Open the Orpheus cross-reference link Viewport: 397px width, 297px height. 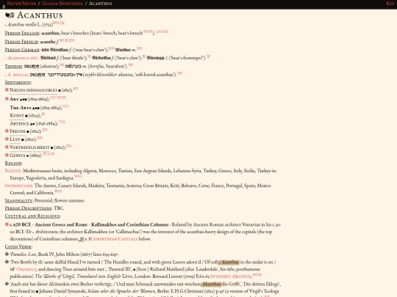point(26,269)
